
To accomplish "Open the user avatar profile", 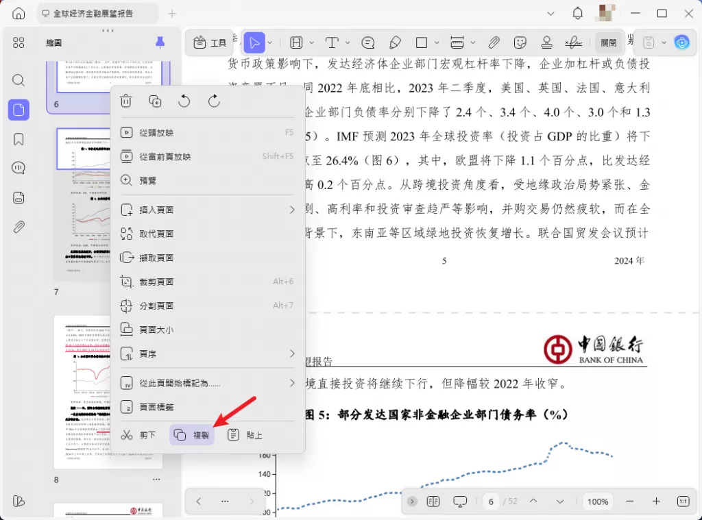I will click(x=605, y=14).
